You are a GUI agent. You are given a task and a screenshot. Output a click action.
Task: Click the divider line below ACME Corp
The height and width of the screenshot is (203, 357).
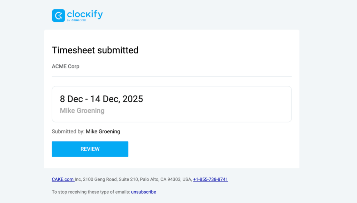[x=172, y=76]
